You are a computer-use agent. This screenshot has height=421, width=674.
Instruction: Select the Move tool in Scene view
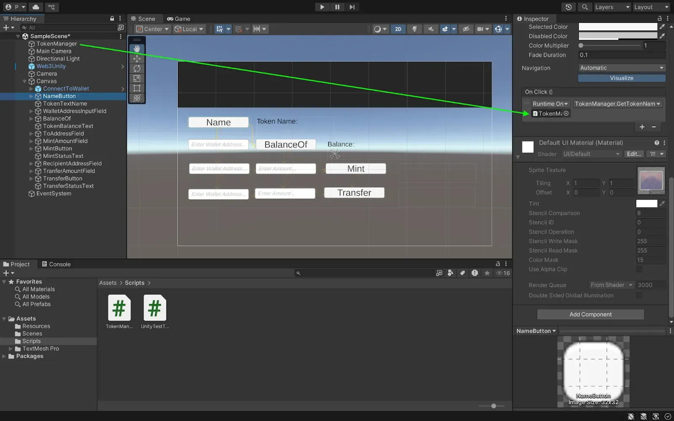point(137,59)
